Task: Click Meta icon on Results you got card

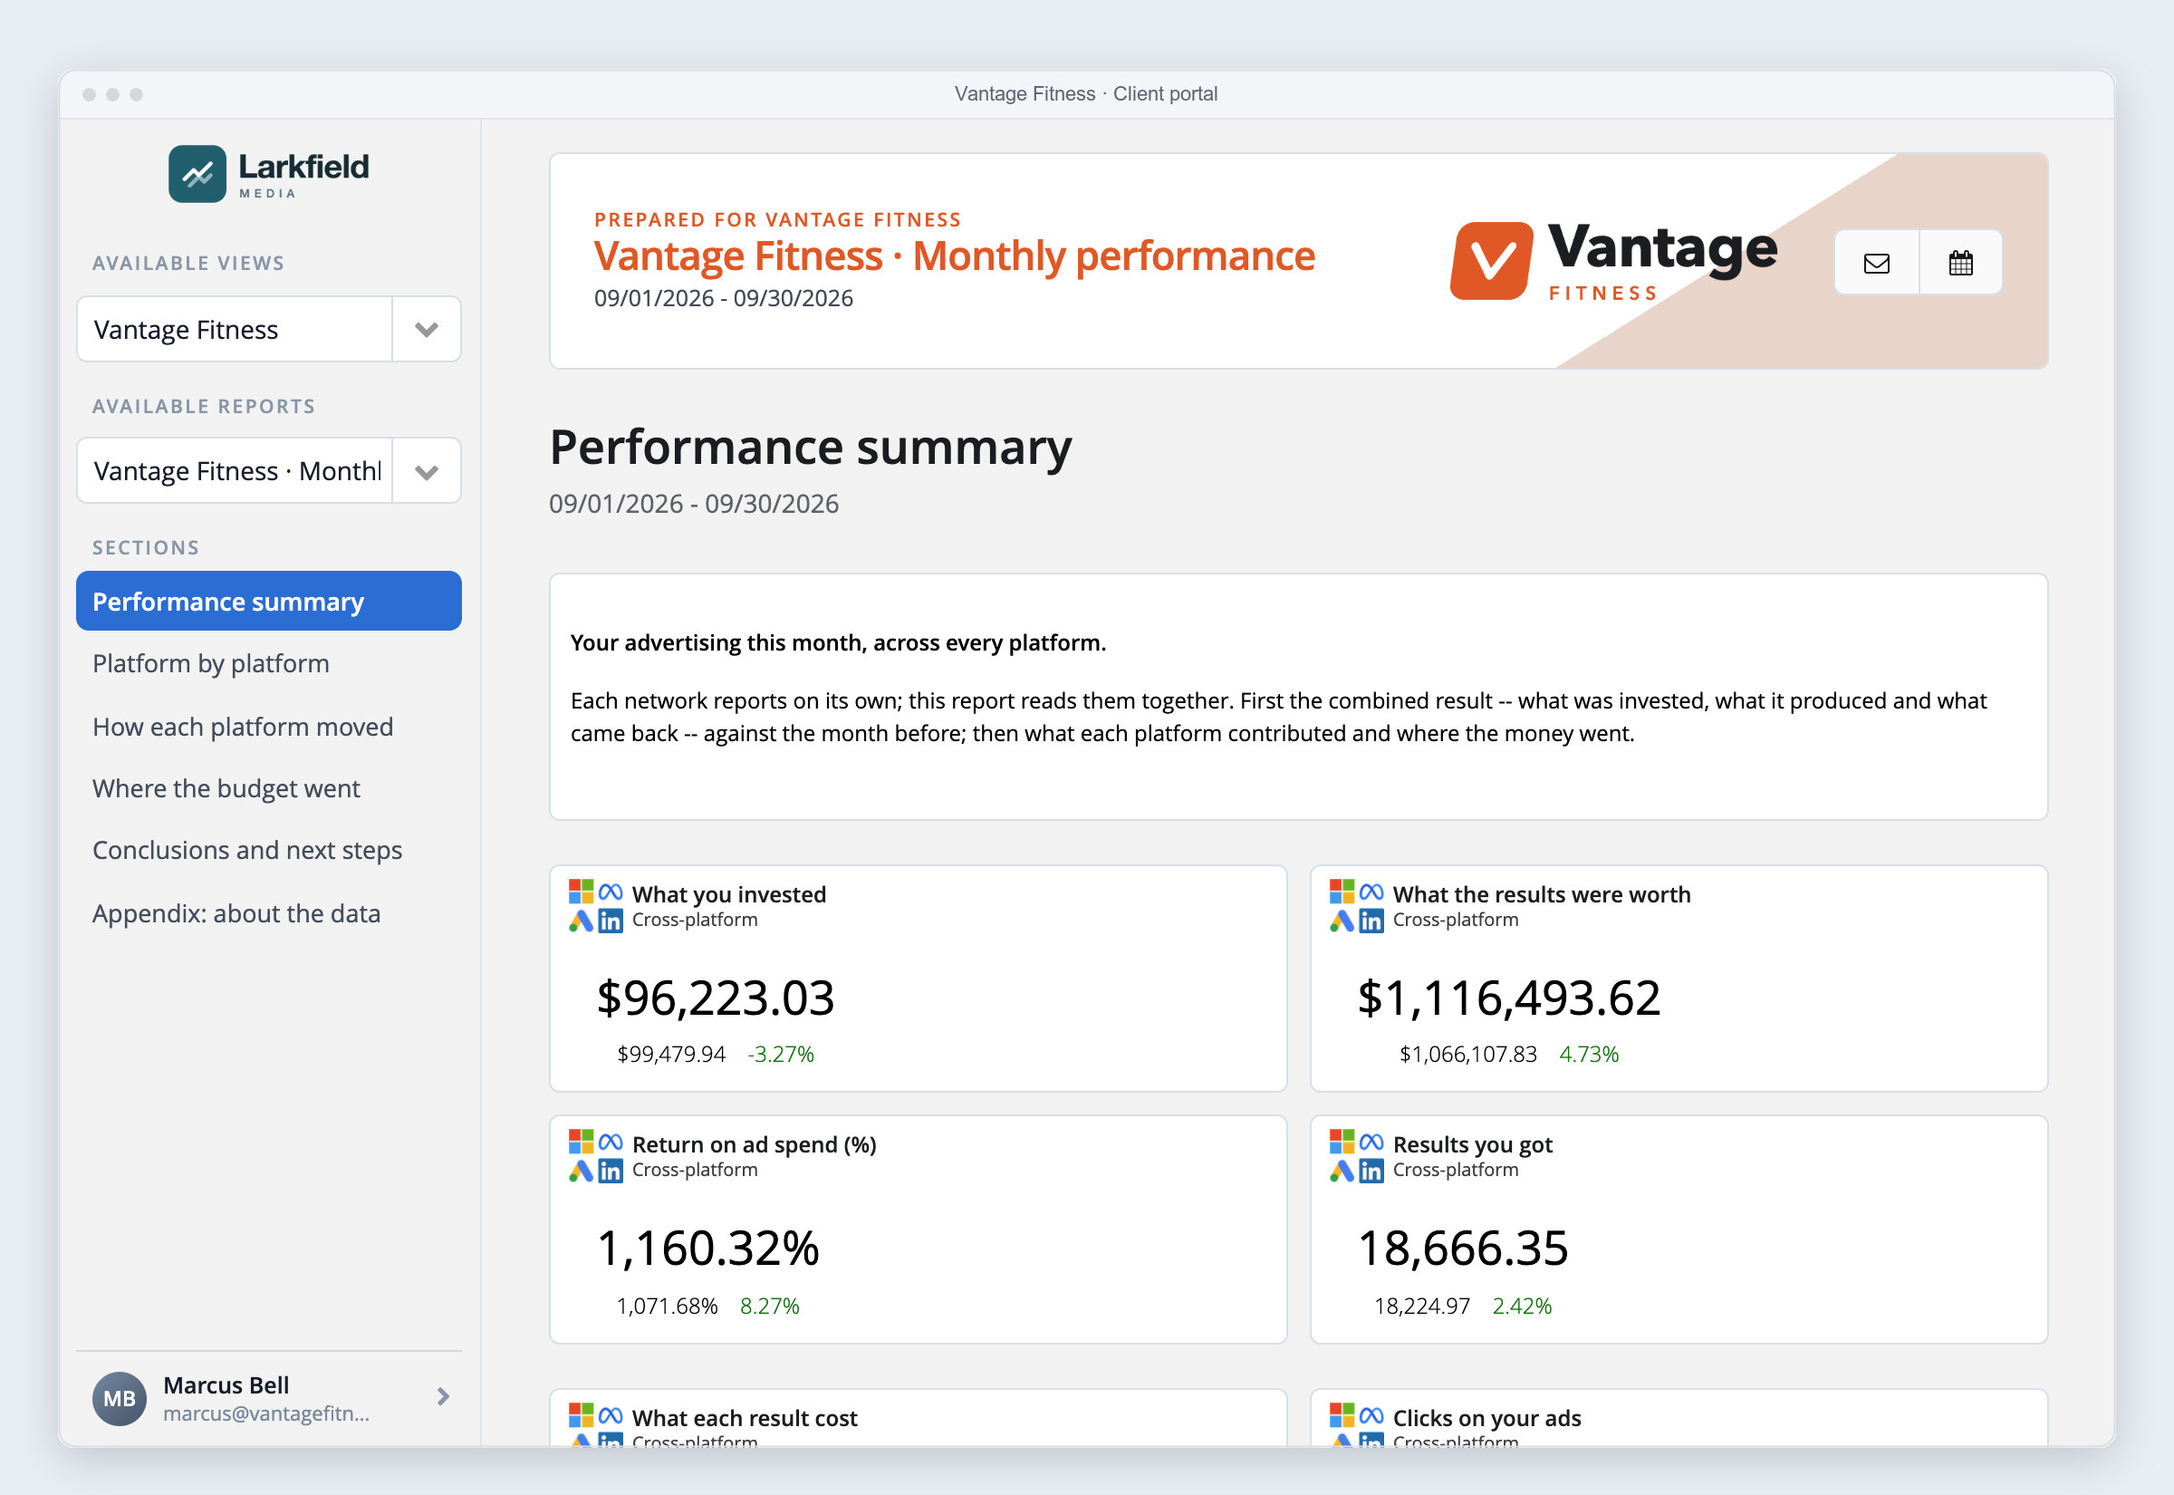Action: 1371,1142
